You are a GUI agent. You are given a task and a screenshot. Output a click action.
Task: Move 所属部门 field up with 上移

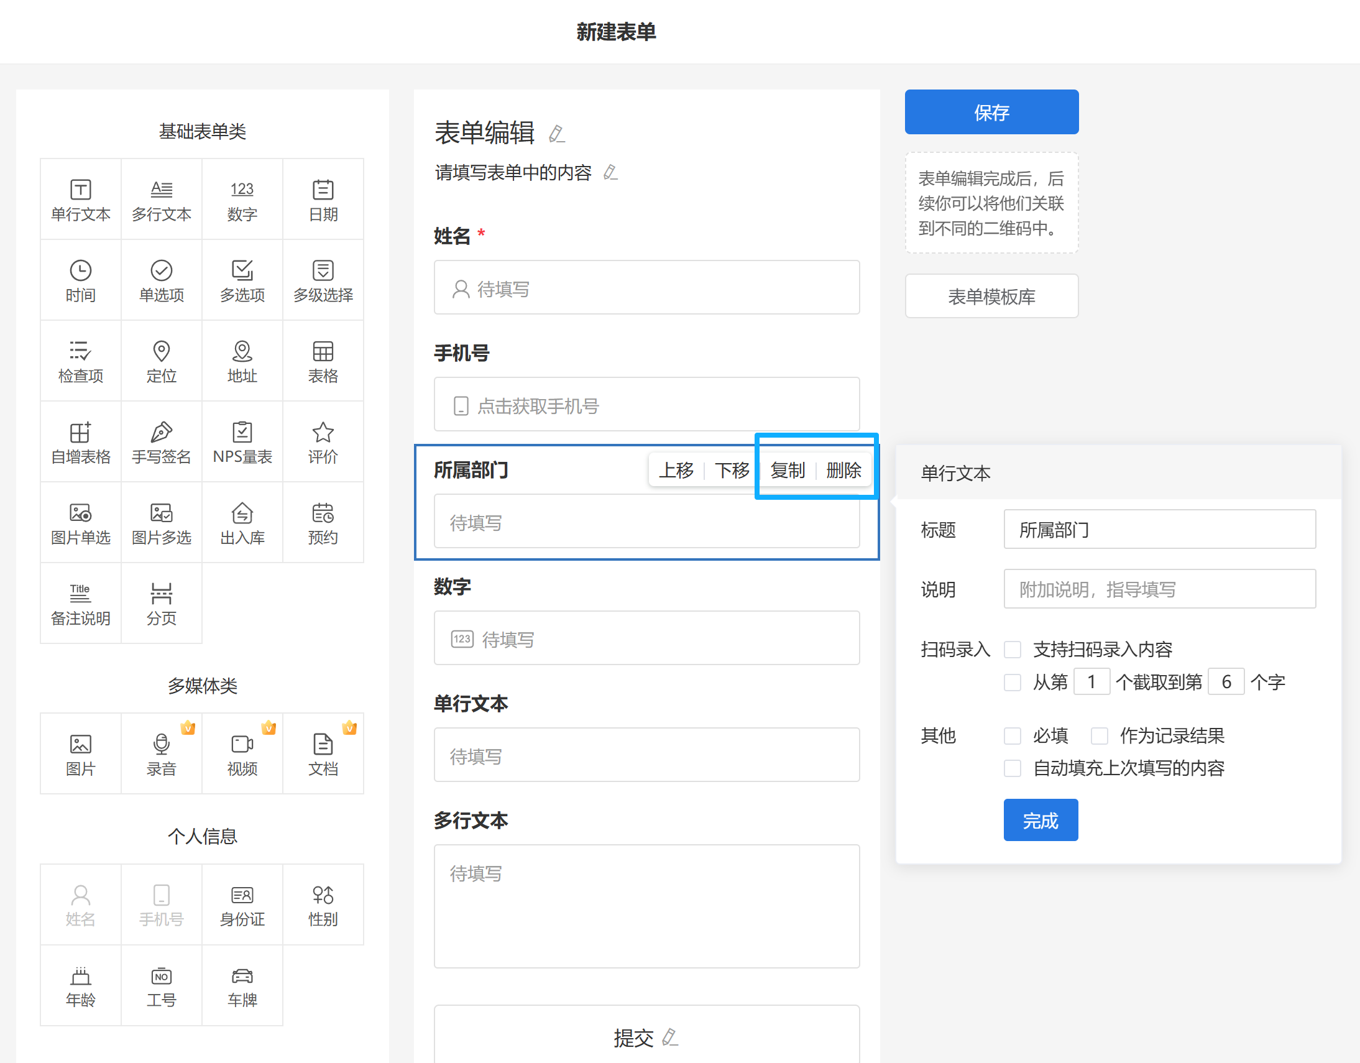point(676,471)
